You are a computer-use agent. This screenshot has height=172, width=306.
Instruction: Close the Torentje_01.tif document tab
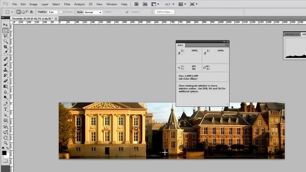[56, 19]
